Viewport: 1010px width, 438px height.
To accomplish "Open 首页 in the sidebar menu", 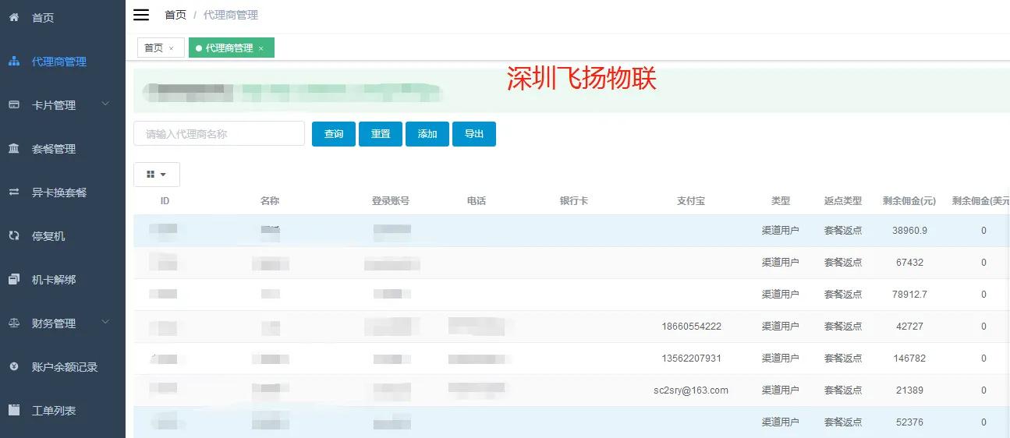I will coord(43,18).
